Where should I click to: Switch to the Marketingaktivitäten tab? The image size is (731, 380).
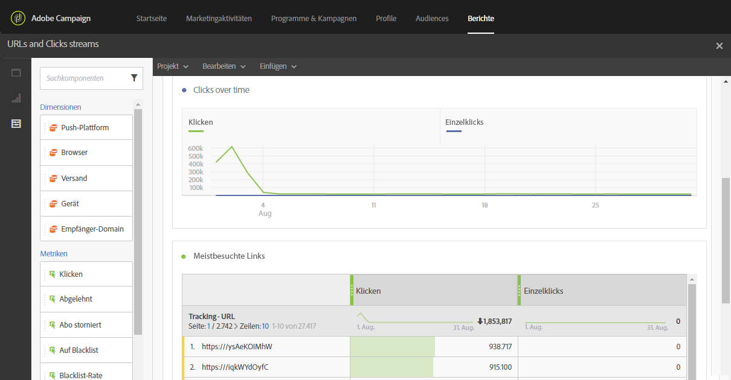[x=219, y=18]
